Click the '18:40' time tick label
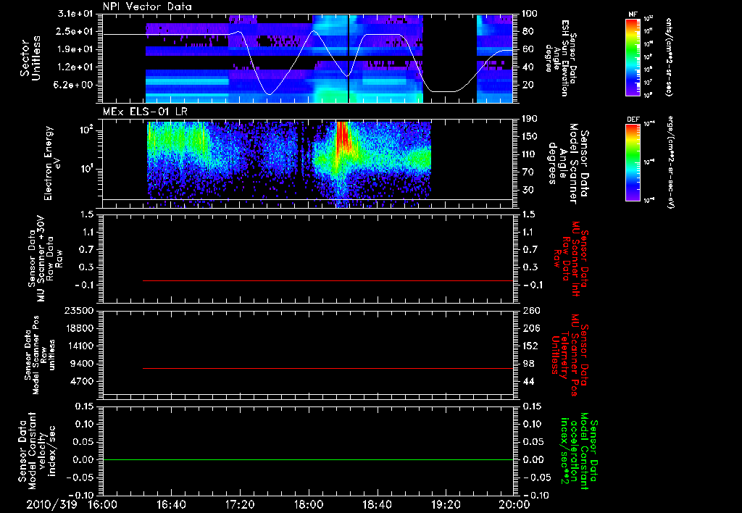The image size is (742, 513). [377, 504]
